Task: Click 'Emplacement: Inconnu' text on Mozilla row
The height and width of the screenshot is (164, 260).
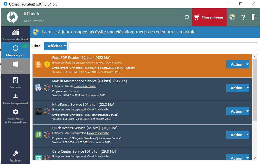Action: coord(65,91)
